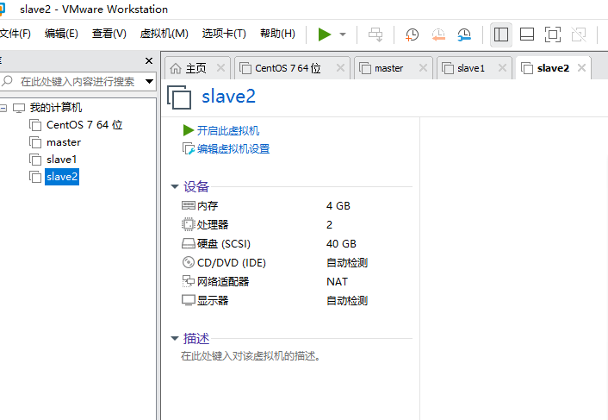Screen dimensions: 608x420
Task: Click the 处理器 device row
Action: [x=274, y=225]
